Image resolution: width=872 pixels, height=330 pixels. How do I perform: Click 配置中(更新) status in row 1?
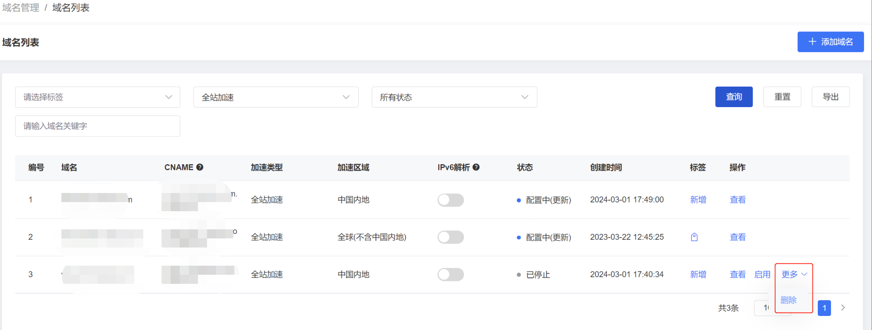click(549, 200)
